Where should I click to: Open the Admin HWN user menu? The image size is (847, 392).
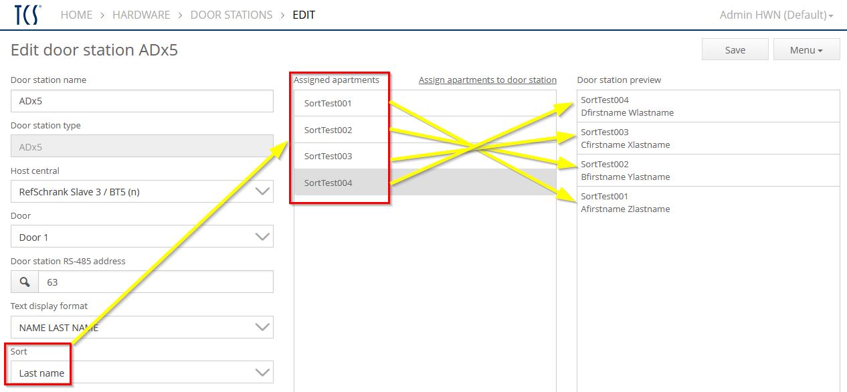tap(775, 15)
